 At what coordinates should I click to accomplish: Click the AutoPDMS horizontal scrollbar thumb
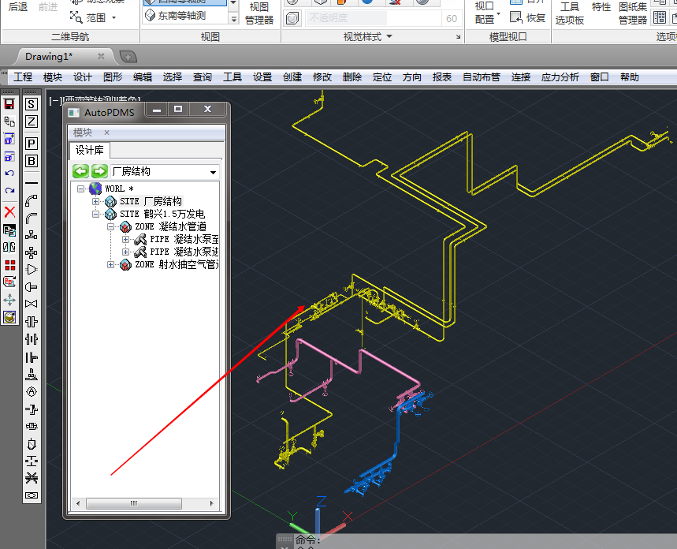tap(142, 502)
